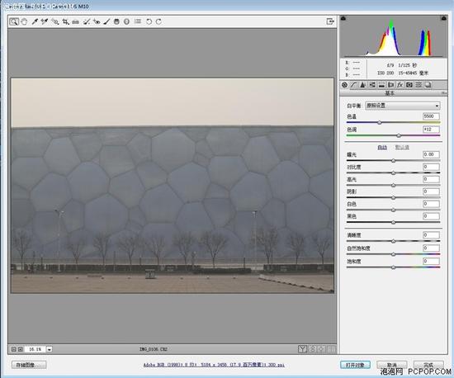Activate the Crop tool
Image resolution: width=454 pixels, height=378 pixels.
pyautogui.click(x=66, y=21)
